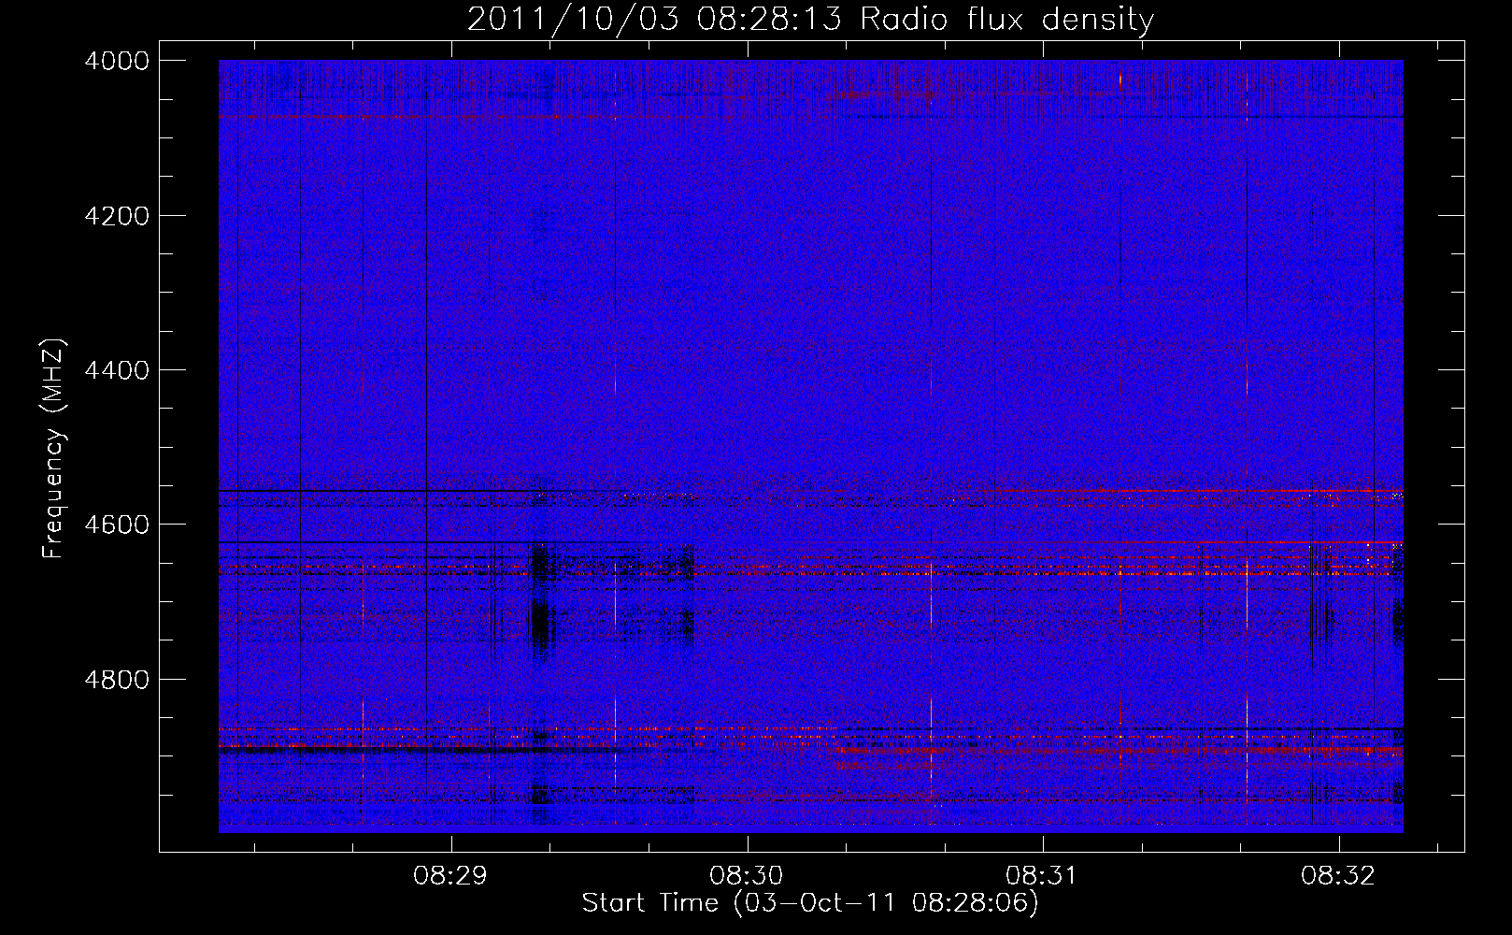Click the 08:32 time axis label

click(x=1338, y=876)
